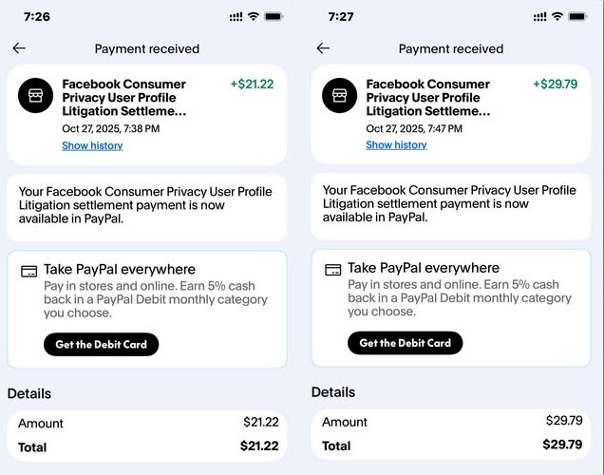The width and height of the screenshot is (604, 475).
Task: Tap merchant store icon beside $29.79 payment
Action: click(340, 94)
